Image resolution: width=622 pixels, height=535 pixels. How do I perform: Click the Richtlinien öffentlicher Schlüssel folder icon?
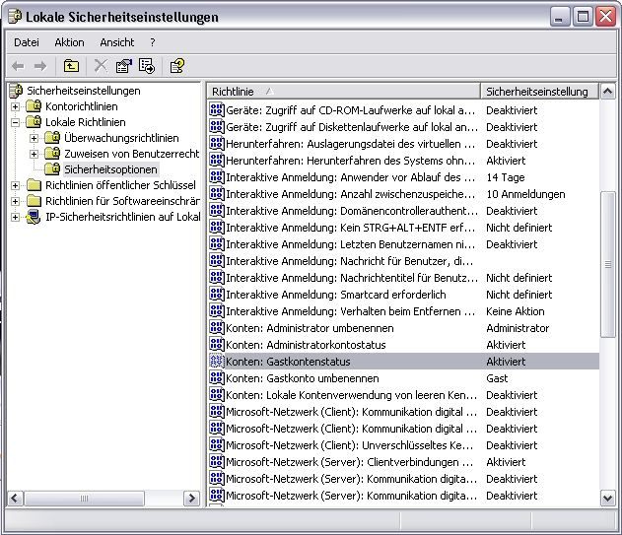(34, 185)
